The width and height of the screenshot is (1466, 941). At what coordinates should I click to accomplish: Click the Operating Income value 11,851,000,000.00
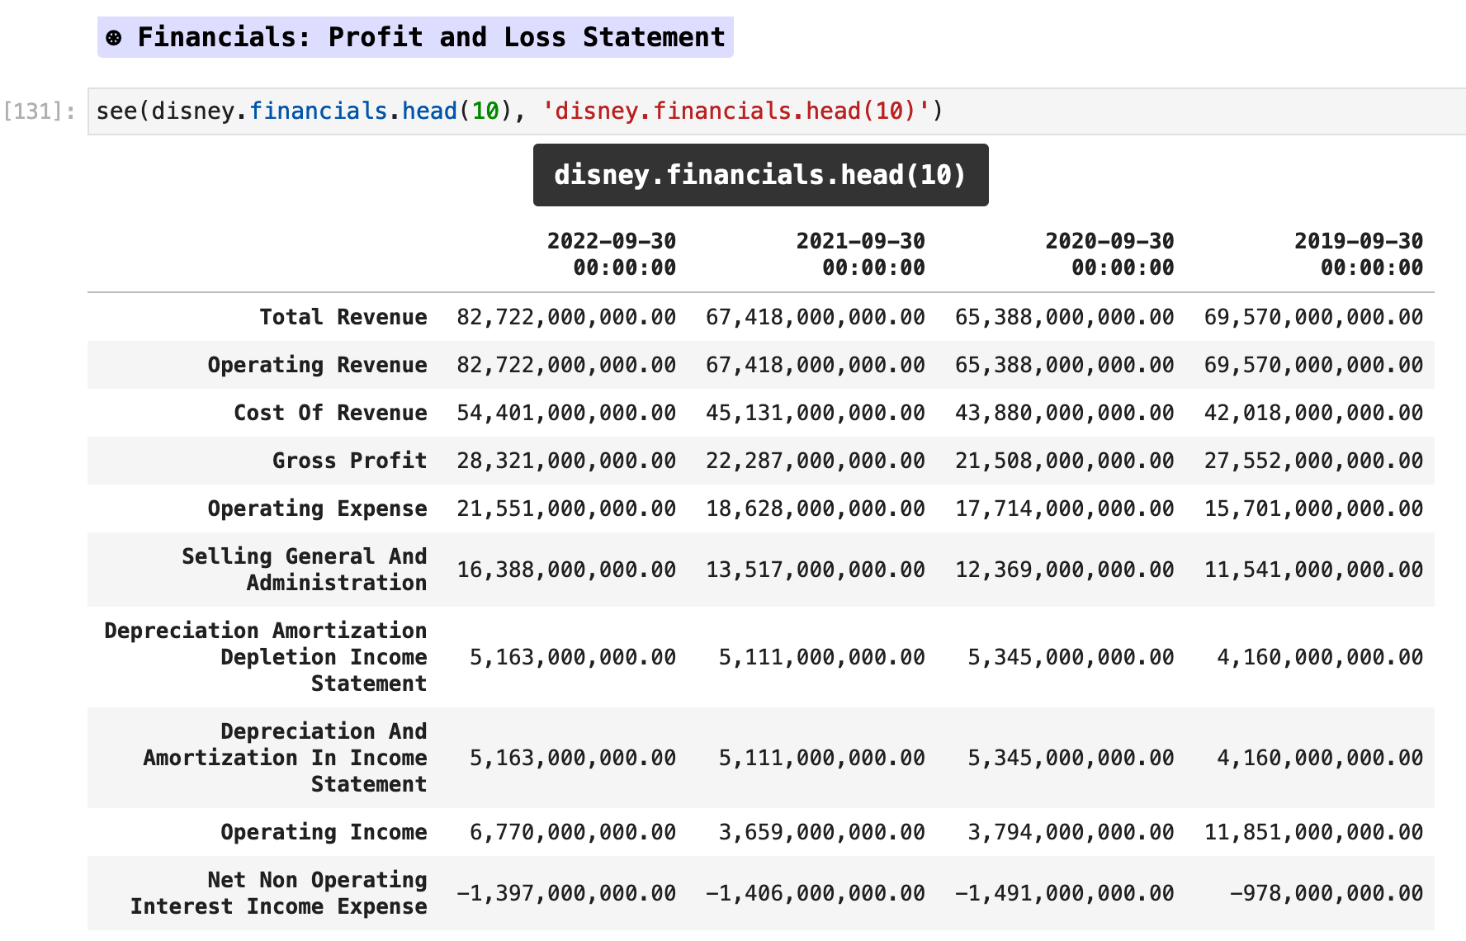tap(1314, 832)
